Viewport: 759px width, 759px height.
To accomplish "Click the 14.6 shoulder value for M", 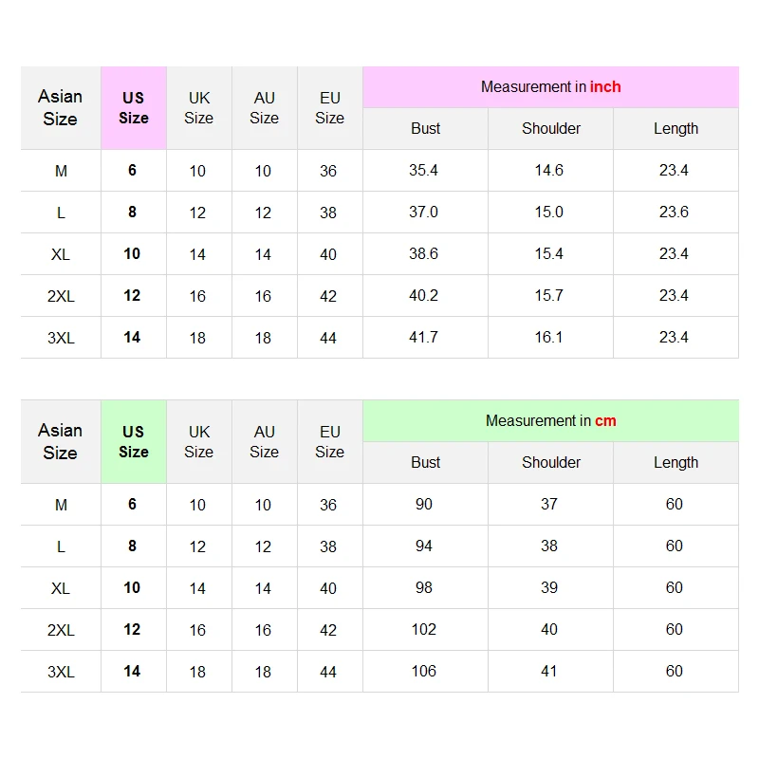I will coord(549,171).
